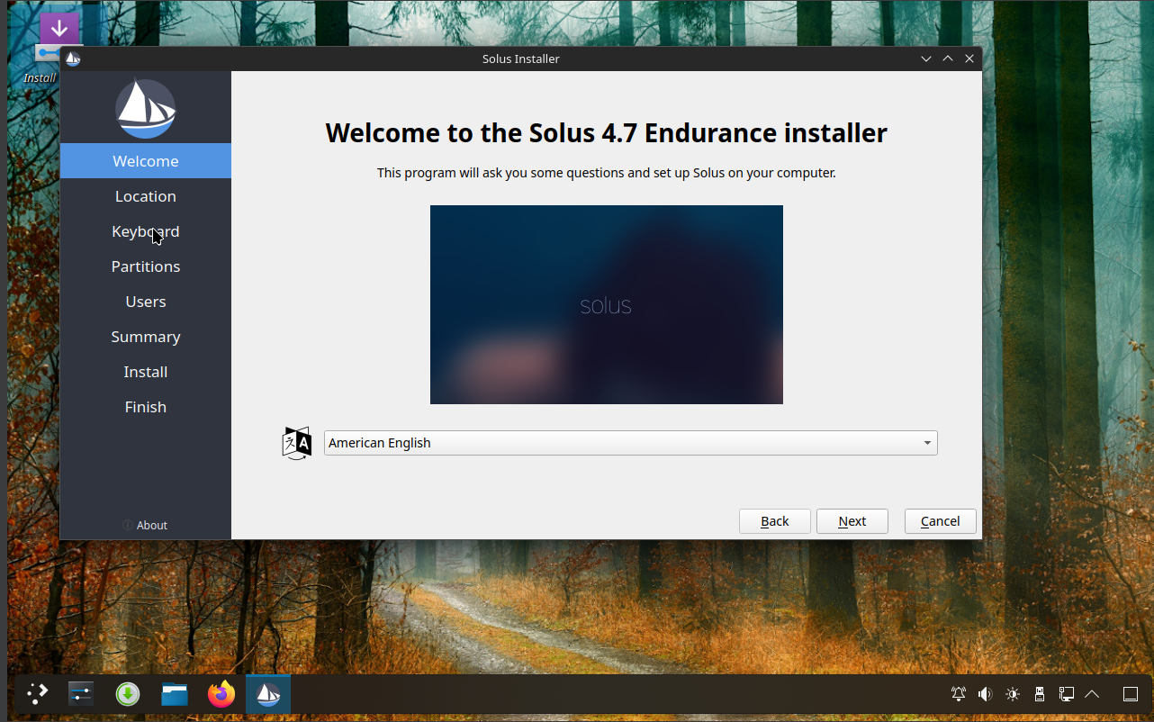Click the Solus sailboat logo in sidebar
This screenshot has width=1154, height=722.
(x=145, y=109)
